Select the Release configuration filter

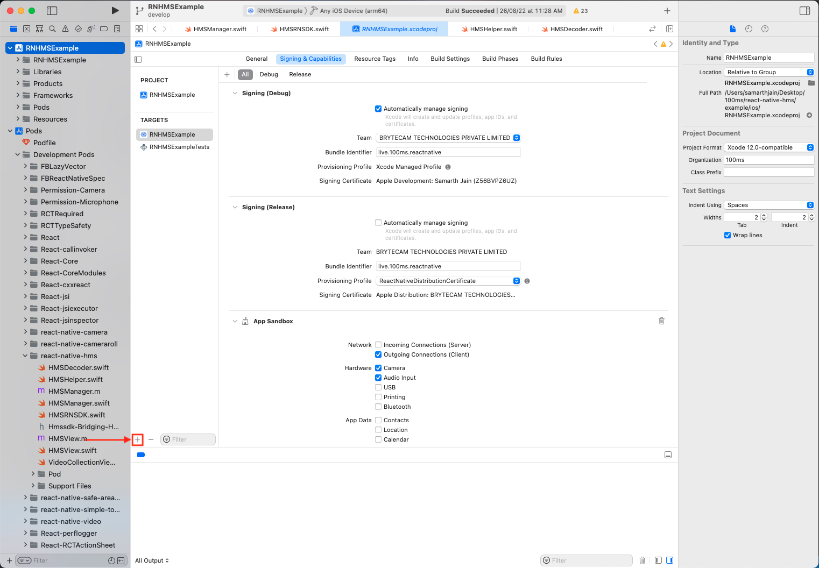tap(300, 75)
